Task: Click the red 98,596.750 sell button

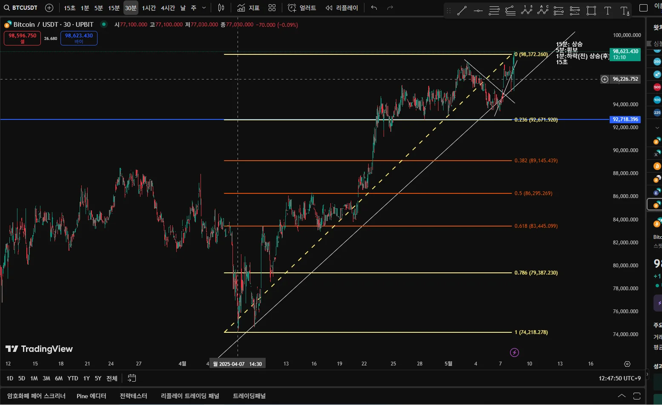Action: [23, 38]
